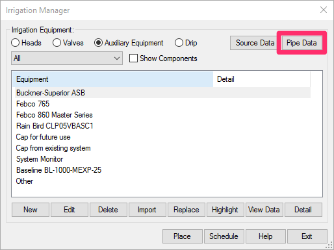Click the Place button
The height and width of the screenshot is (250, 334).
(183, 236)
